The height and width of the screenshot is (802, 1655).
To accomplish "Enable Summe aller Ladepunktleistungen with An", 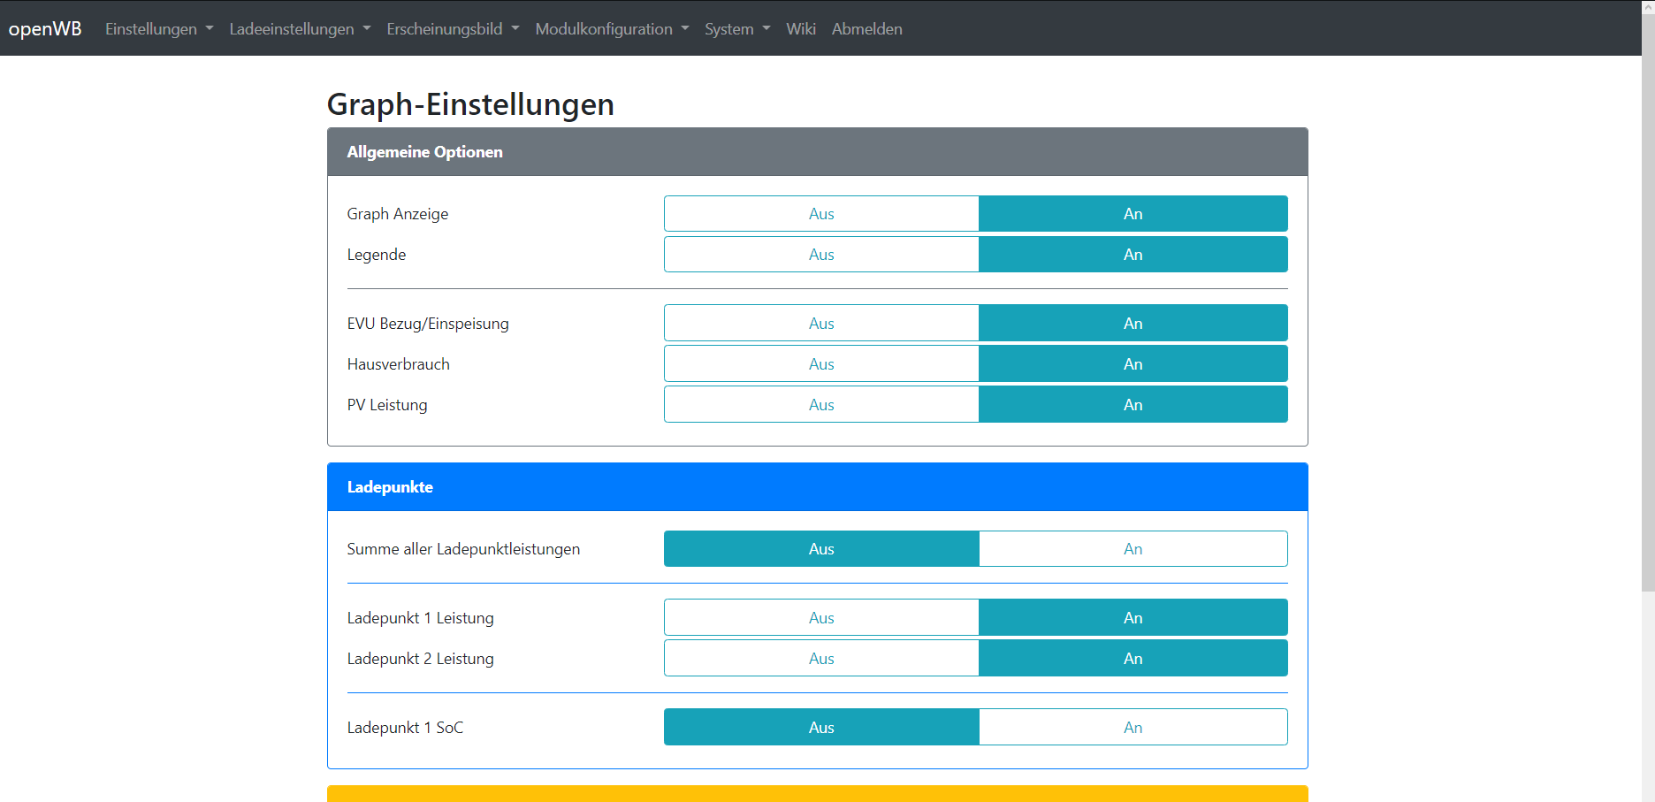I will 1133,549.
